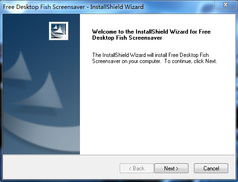Click the InstallShield logo icon

pos(58,31)
